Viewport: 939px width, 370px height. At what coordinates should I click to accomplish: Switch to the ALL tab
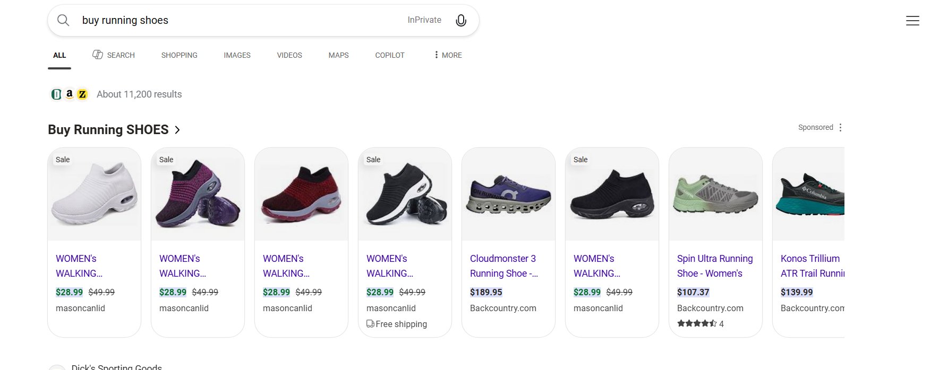[x=59, y=55]
